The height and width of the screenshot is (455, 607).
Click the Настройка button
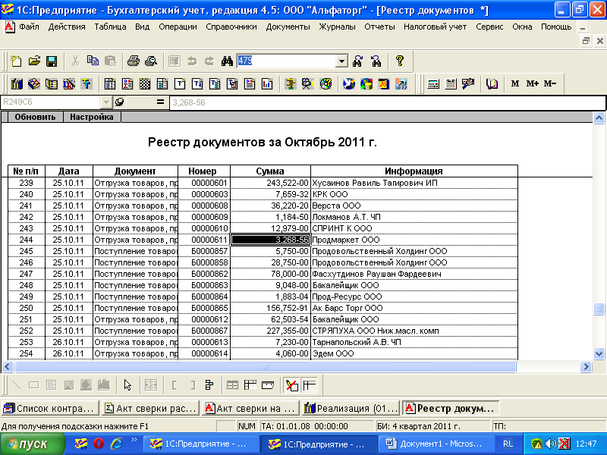coord(92,117)
